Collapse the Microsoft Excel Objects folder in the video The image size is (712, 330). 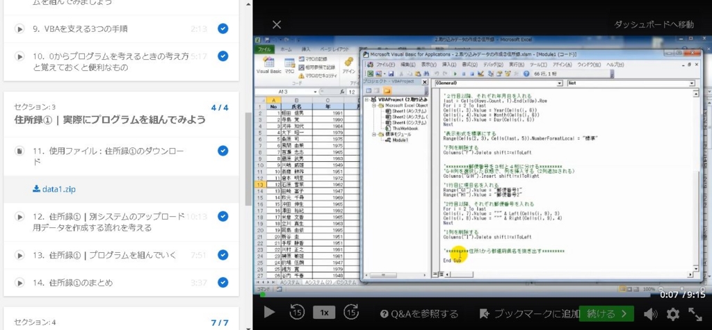click(373, 106)
